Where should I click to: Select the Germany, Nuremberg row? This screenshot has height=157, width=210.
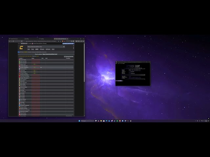[x=46, y=75]
